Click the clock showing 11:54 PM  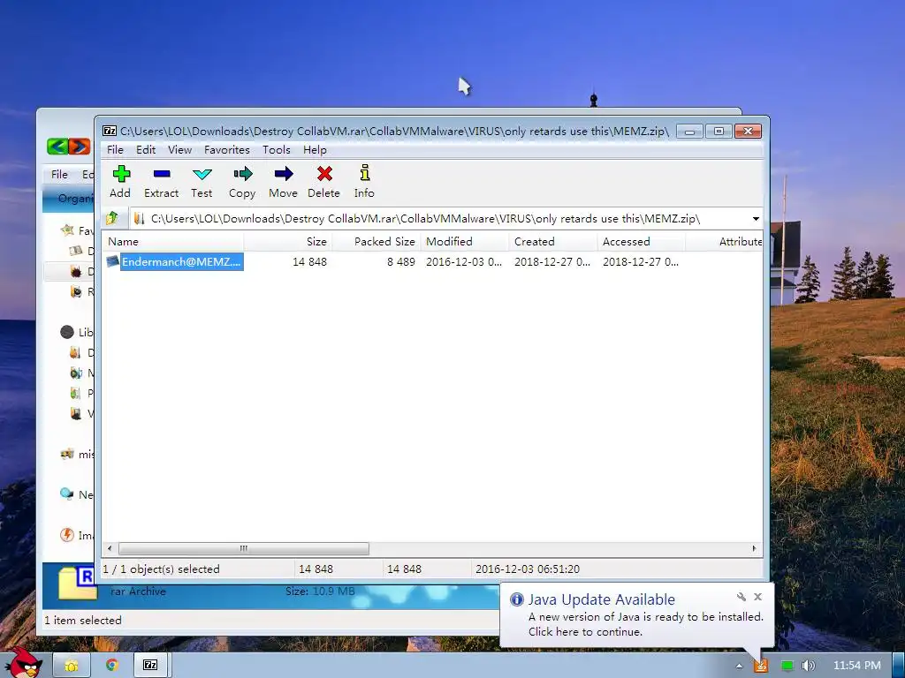click(x=857, y=666)
